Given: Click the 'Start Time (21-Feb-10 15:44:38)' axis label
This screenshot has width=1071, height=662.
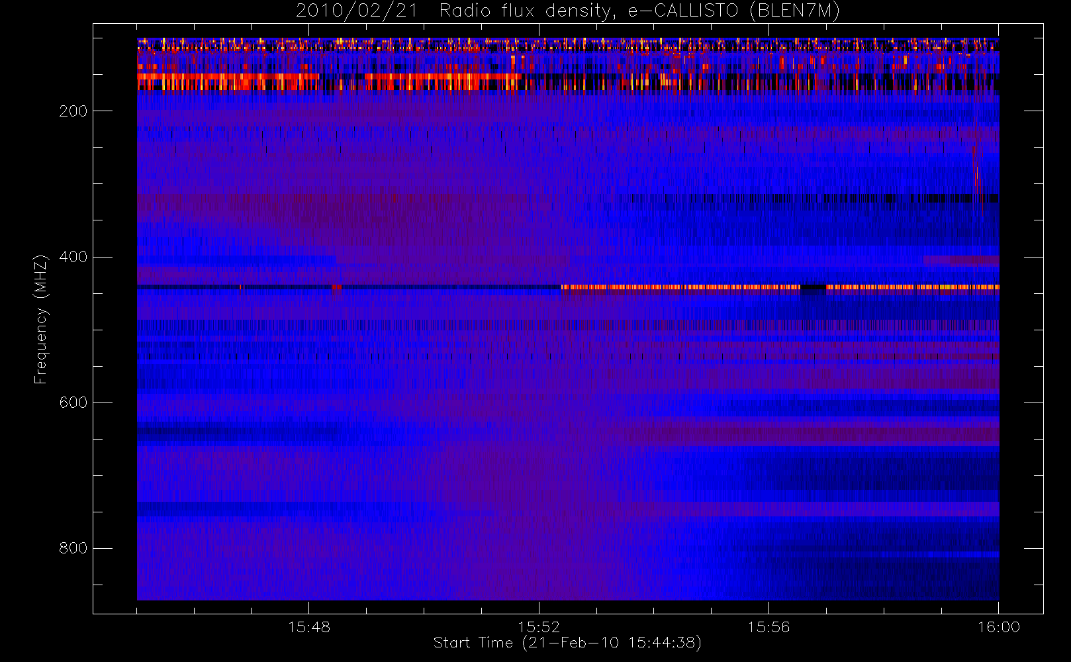Looking at the screenshot, I should [x=567, y=643].
